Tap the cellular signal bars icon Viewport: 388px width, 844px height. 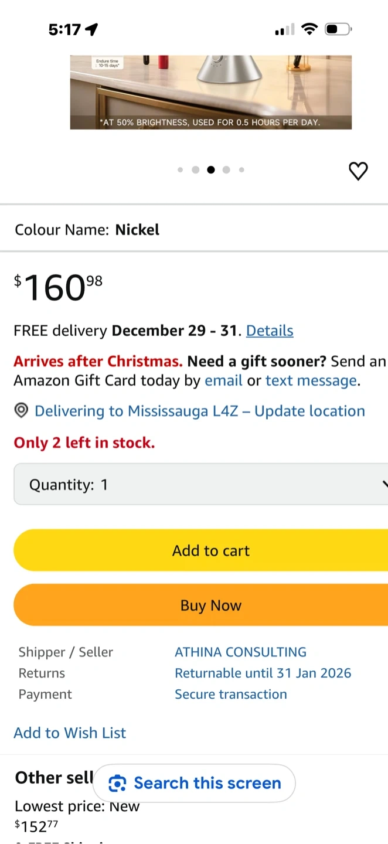click(285, 29)
